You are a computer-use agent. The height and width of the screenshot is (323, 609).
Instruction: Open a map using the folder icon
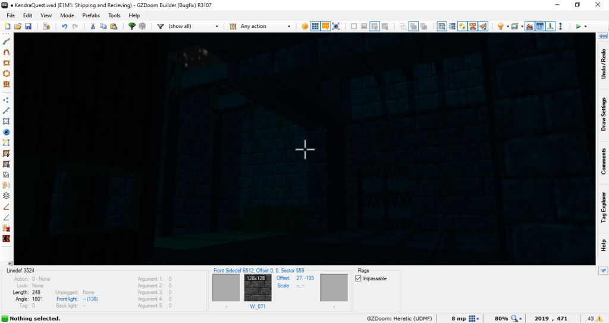coord(18,26)
